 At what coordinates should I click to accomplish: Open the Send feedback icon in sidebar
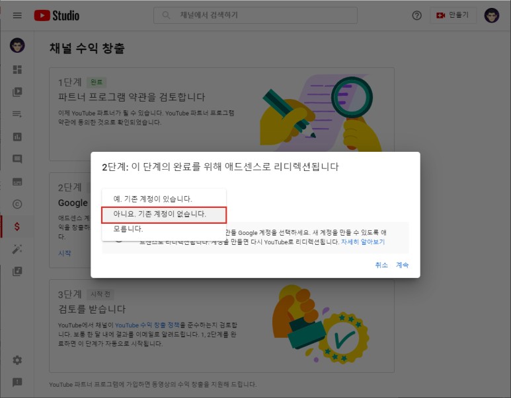click(17, 382)
